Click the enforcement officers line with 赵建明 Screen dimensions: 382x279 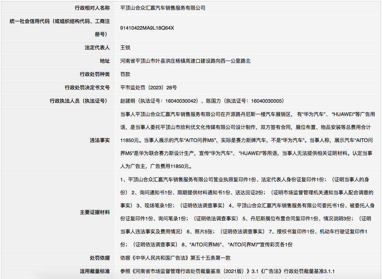tap(202, 101)
